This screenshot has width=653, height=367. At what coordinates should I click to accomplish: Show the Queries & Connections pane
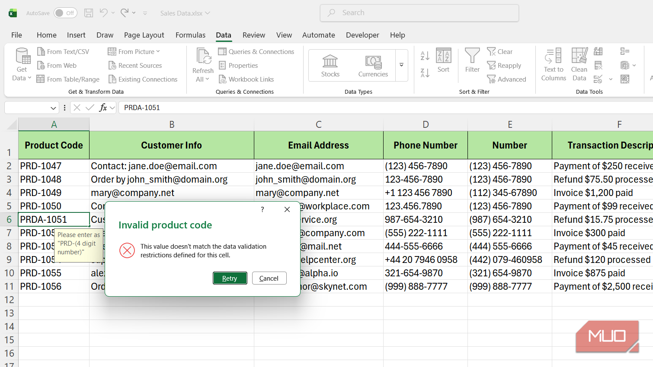coord(256,52)
